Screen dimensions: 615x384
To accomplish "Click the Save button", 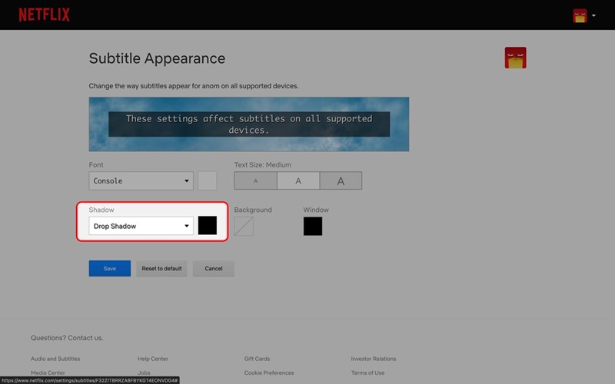I will tap(110, 269).
